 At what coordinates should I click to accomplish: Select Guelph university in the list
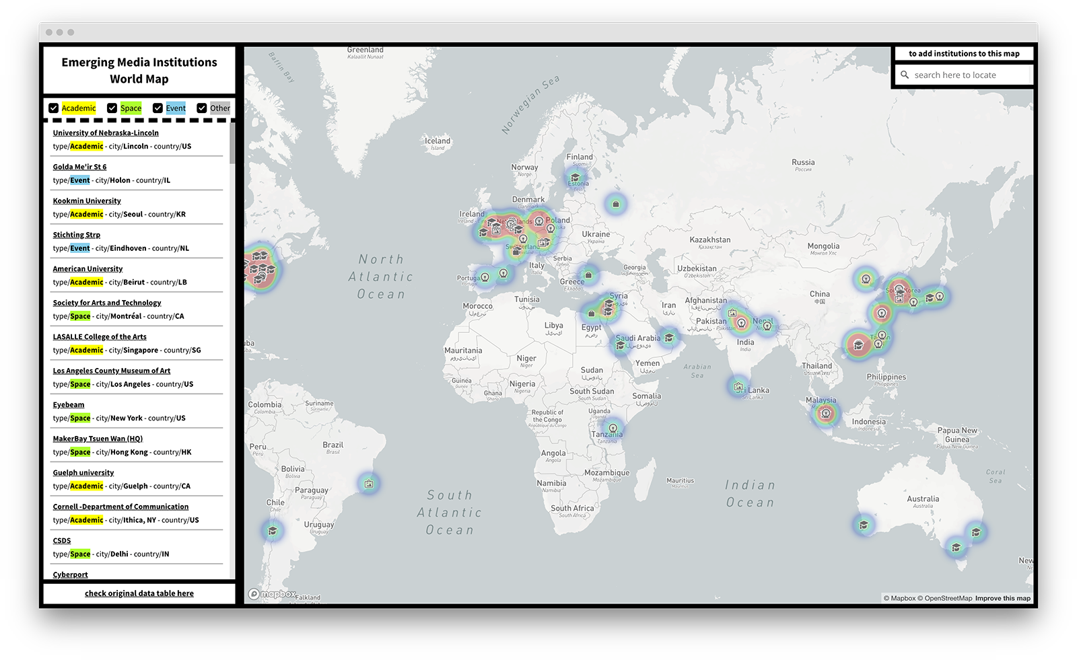point(83,472)
